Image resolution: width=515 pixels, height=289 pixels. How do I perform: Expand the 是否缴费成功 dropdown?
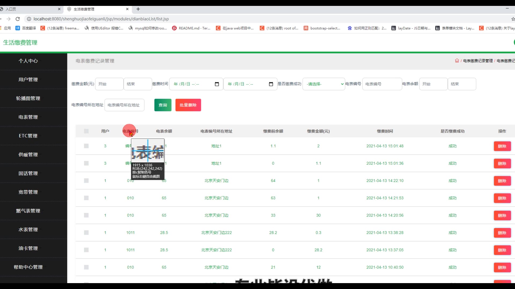[324, 84]
